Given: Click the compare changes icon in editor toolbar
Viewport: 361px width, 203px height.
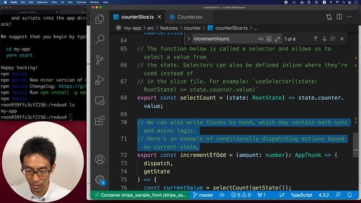Looking at the screenshot, I should (329, 17).
